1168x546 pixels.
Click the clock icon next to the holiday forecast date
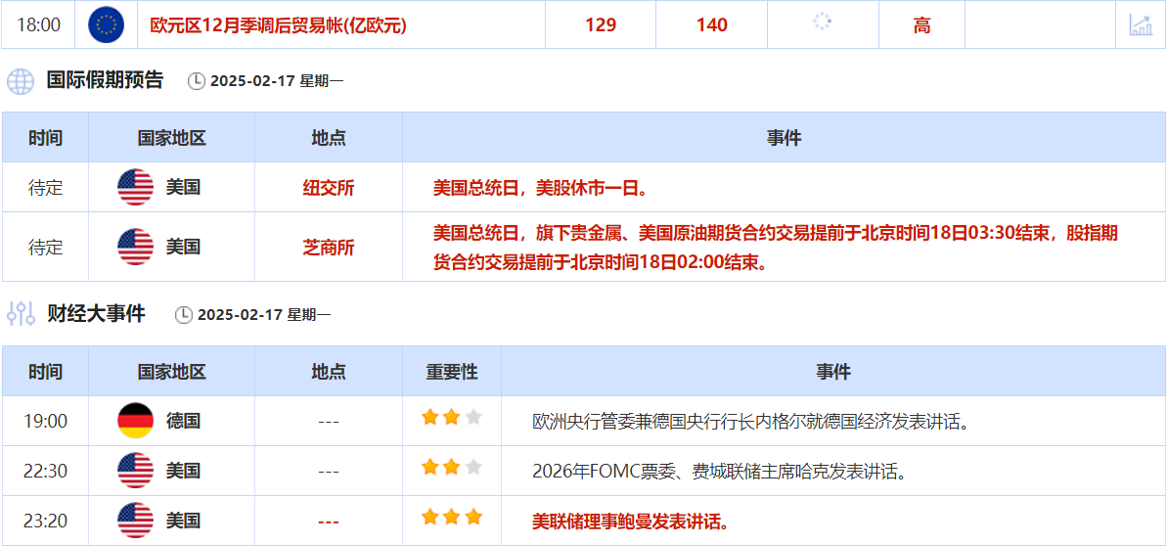point(196,81)
